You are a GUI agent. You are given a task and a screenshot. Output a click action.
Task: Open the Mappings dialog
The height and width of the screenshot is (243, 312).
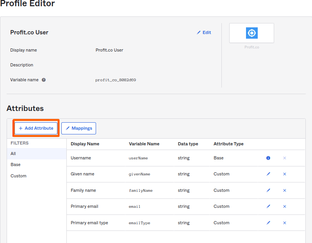click(78, 128)
